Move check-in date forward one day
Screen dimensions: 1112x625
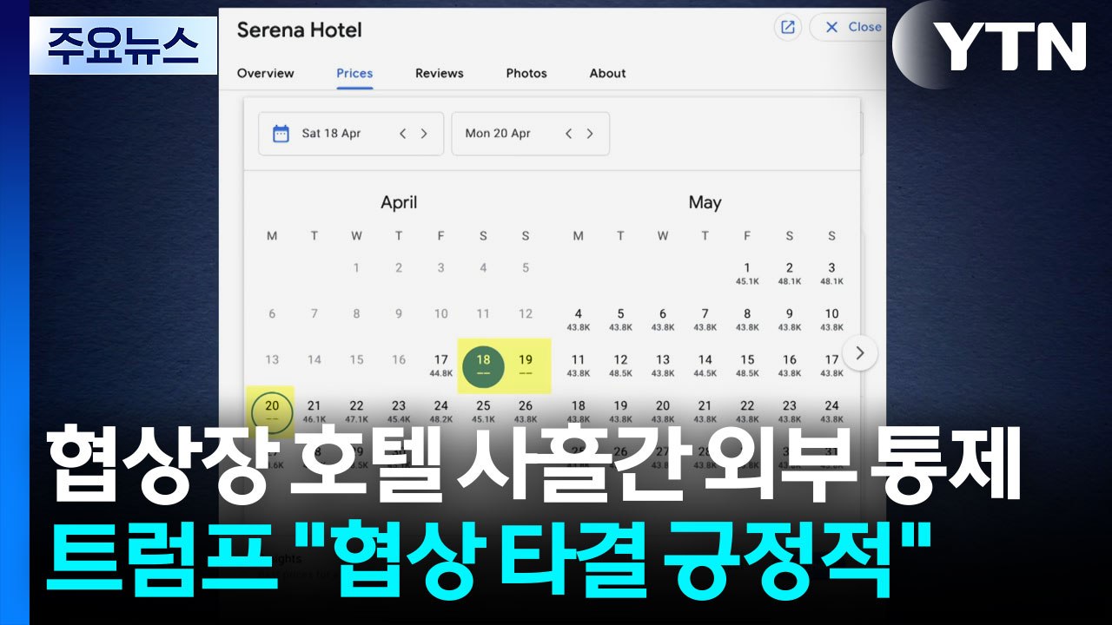pos(424,134)
